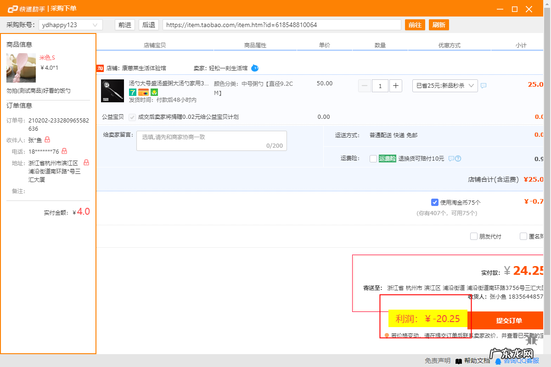
Task: Open the purchase account ydhappy123 dropdown
Action: pos(95,25)
